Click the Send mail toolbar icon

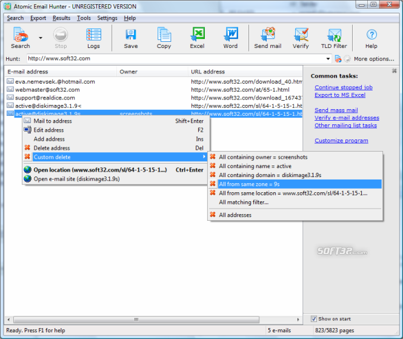(267, 38)
